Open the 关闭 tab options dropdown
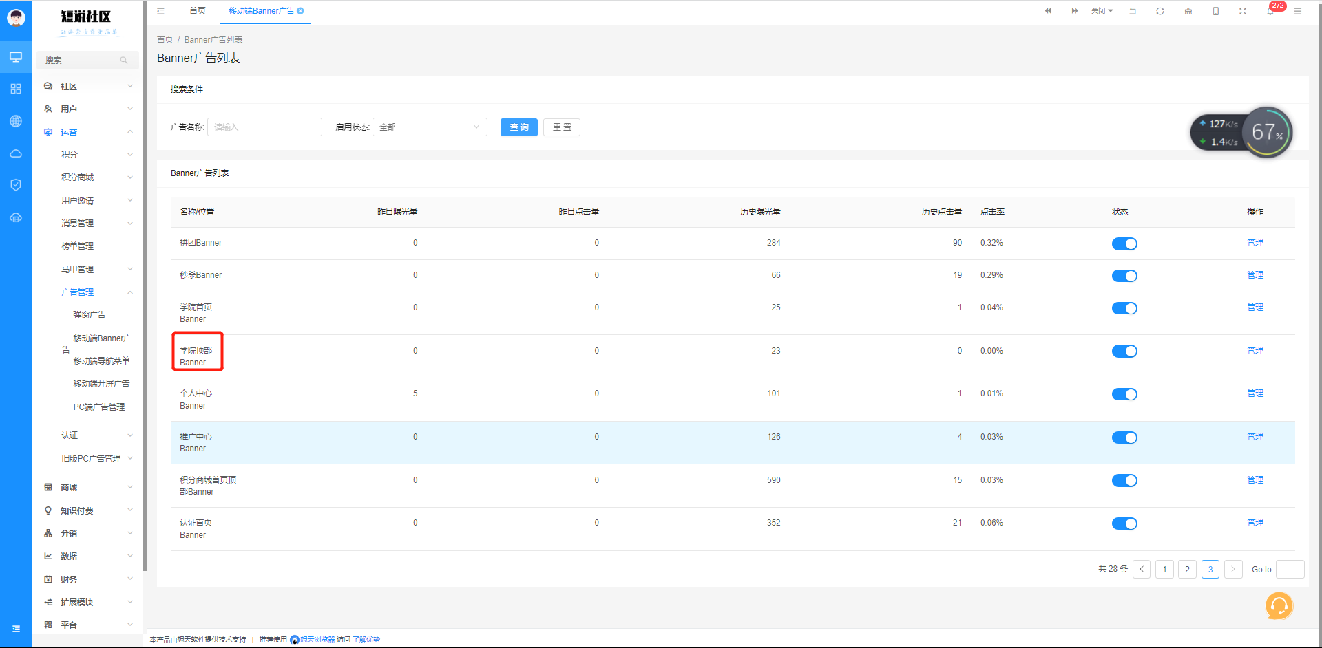Image resolution: width=1322 pixels, height=648 pixels. click(x=1102, y=11)
